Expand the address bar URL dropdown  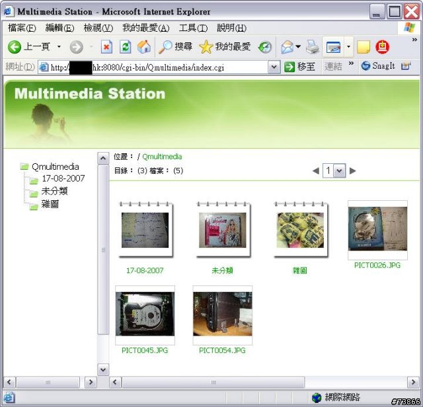point(274,67)
